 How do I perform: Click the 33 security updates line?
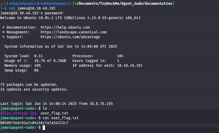(x=34, y=89)
